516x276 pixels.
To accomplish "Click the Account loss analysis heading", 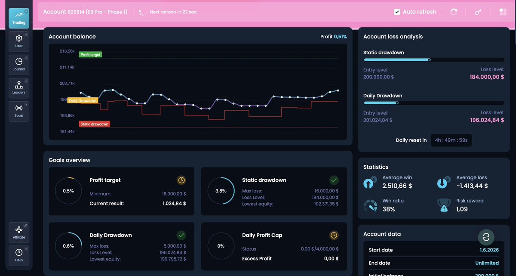I will pos(393,37).
